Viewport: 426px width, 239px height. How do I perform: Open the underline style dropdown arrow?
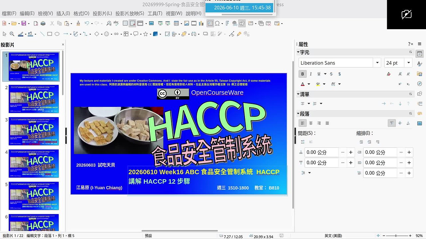point(325,74)
